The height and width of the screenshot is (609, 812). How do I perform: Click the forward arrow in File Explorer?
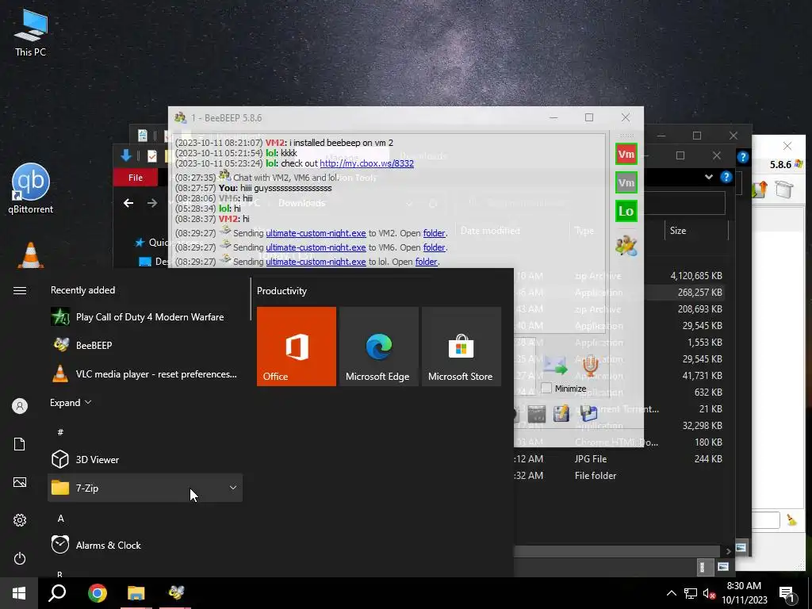[x=151, y=203]
